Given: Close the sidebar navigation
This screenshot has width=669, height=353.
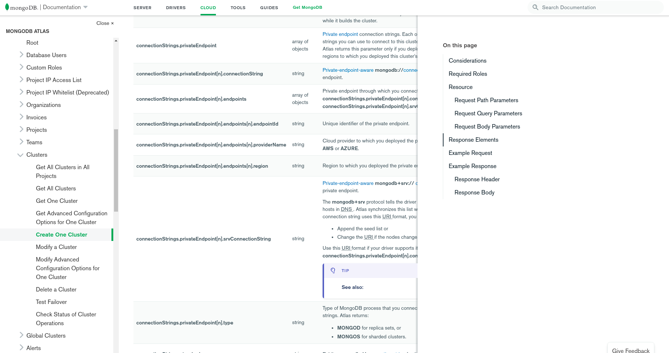Looking at the screenshot, I should coord(105,23).
